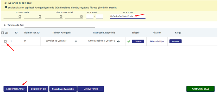Toggle the Seç select-all header checkbox

pos(2,33)
